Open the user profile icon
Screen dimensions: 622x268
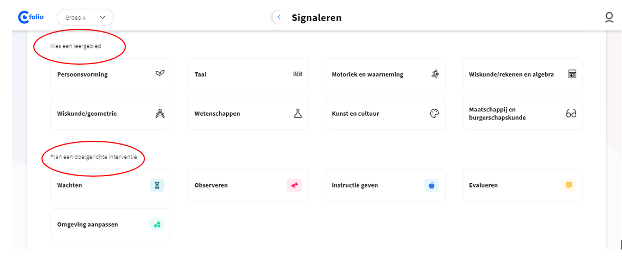tap(609, 17)
